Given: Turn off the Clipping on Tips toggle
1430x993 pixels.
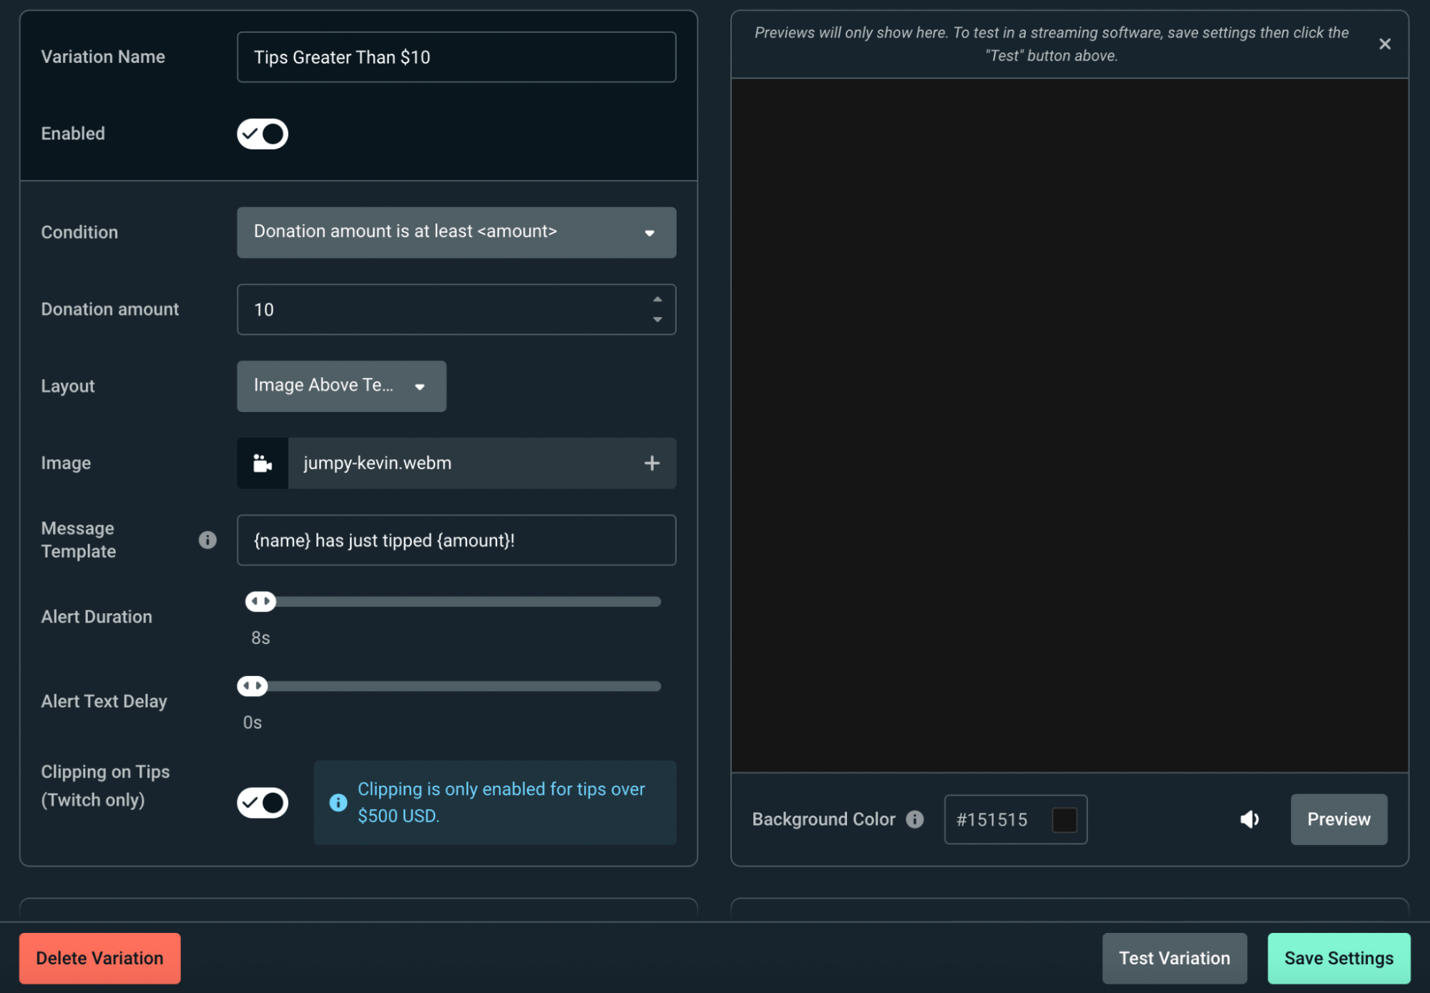Looking at the screenshot, I should (x=262, y=803).
